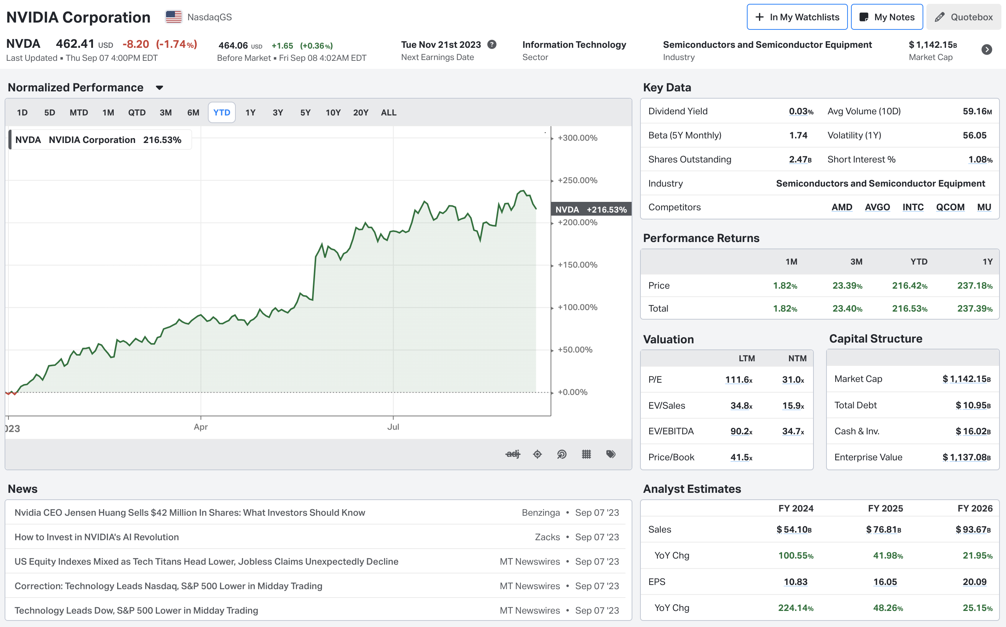Screen dimensions: 1006x627
Task: Click the crosshair target chart icon
Action: 537,454
